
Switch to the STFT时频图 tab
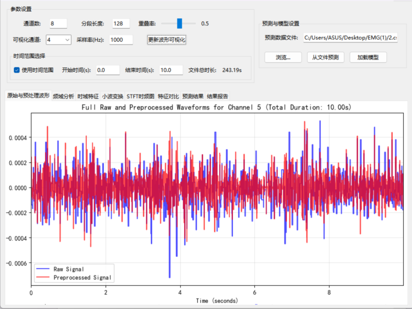click(141, 96)
